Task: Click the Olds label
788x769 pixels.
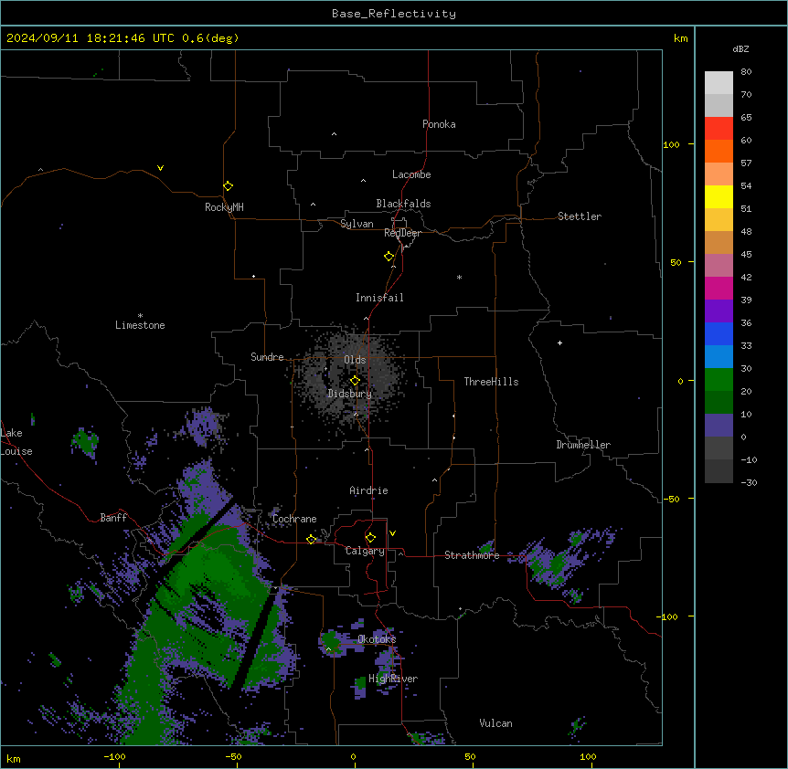Action: coord(355,360)
